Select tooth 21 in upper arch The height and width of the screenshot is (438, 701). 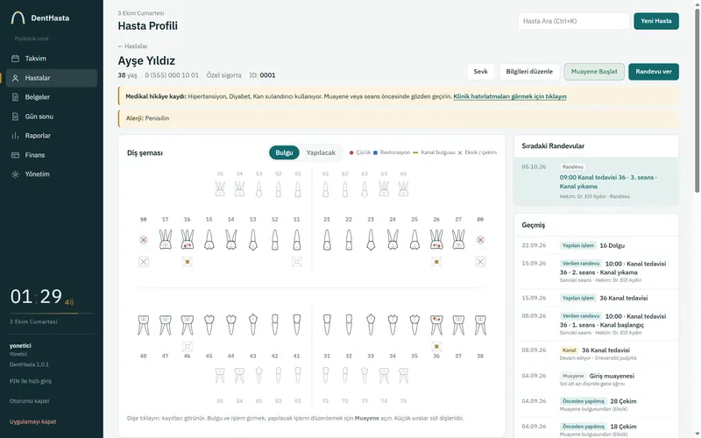pos(327,239)
